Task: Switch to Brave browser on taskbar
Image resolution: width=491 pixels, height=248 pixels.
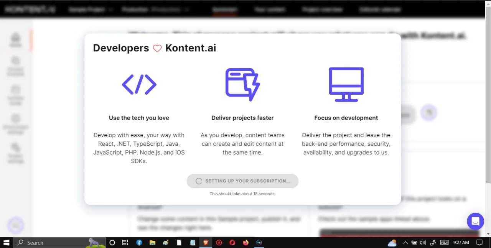Action: pyautogui.click(x=206, y=243)
